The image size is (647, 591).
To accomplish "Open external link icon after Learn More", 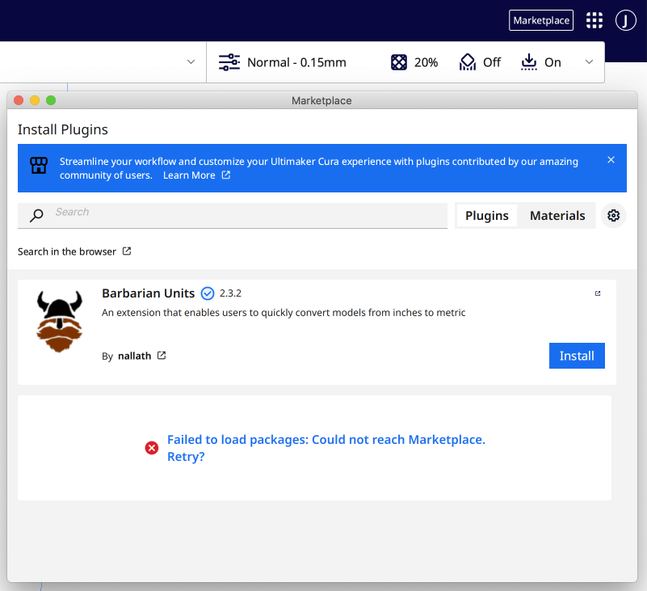I will click(225, 175).
